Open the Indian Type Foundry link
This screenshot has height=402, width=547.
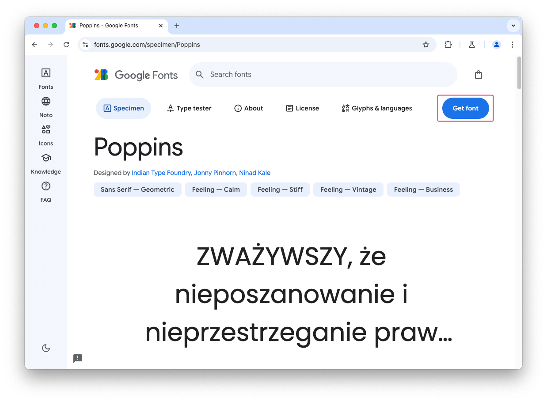pyautogui.click(x=161, y=173)
